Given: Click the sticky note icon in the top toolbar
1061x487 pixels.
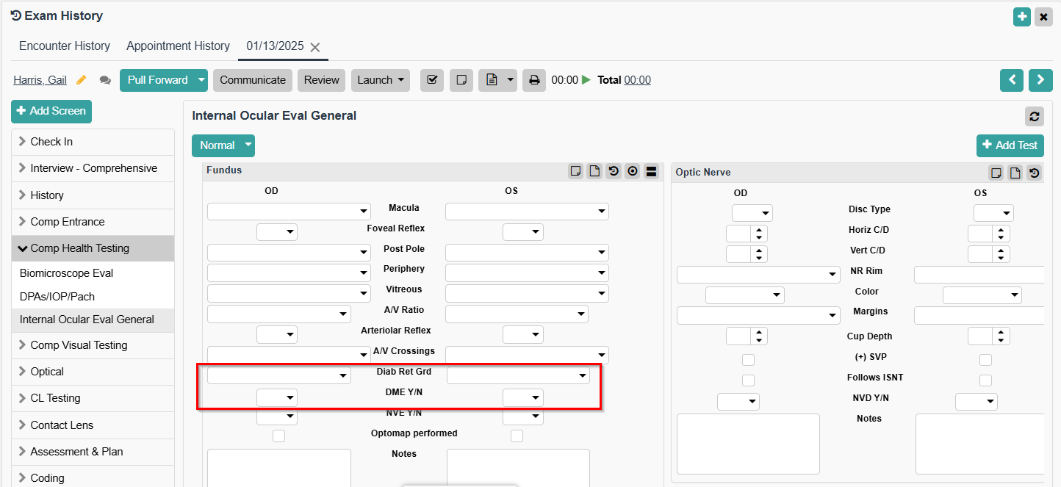Looking at the screenshot, I should coord(461,80).
